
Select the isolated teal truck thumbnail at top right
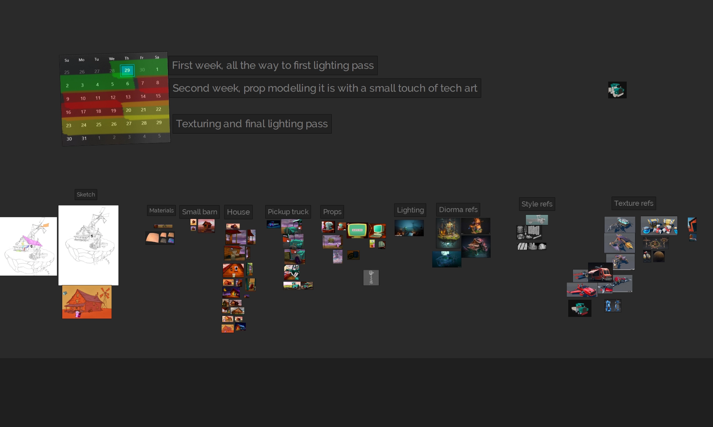(617, 90)
